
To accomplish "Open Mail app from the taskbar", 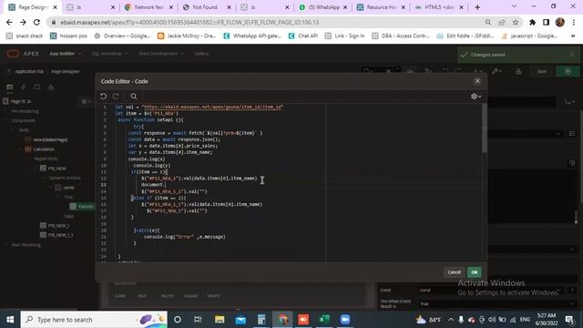I will (240, 320).
